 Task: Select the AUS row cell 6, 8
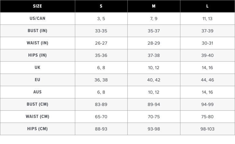click(x=101, y=92)
